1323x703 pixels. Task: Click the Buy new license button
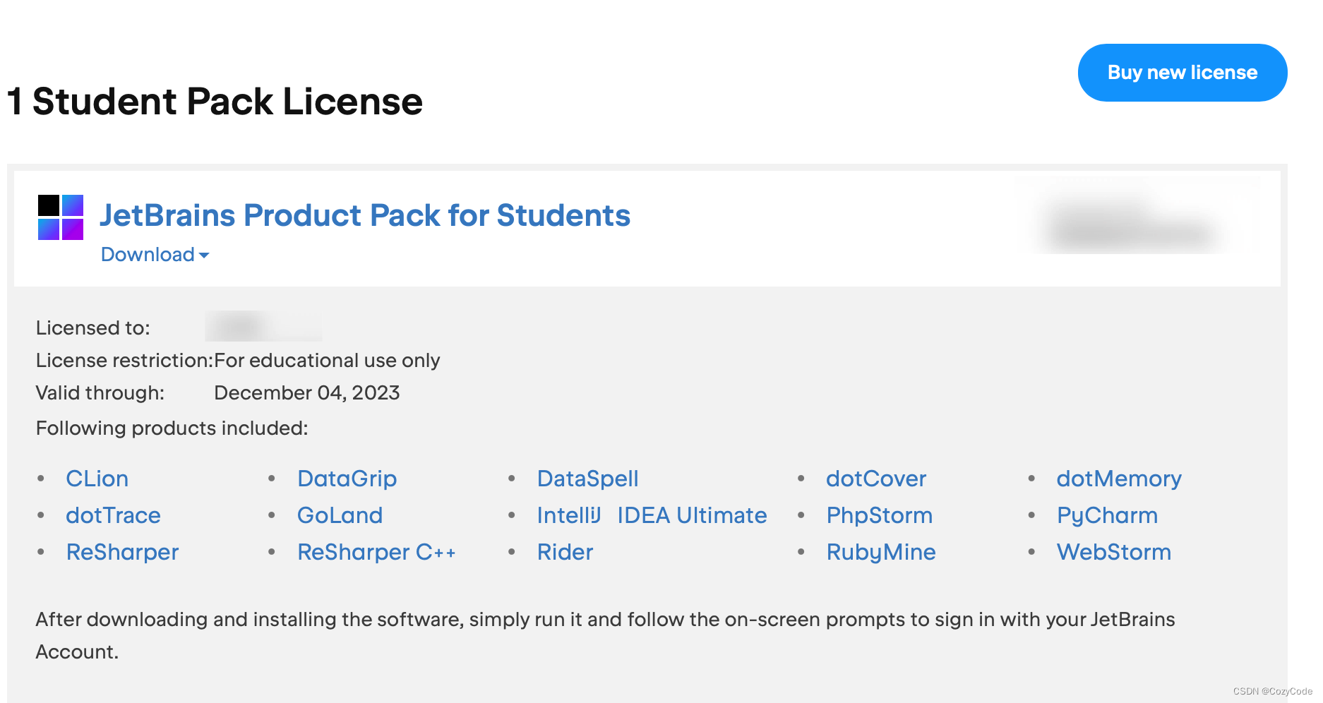[x=1182, y=73]
